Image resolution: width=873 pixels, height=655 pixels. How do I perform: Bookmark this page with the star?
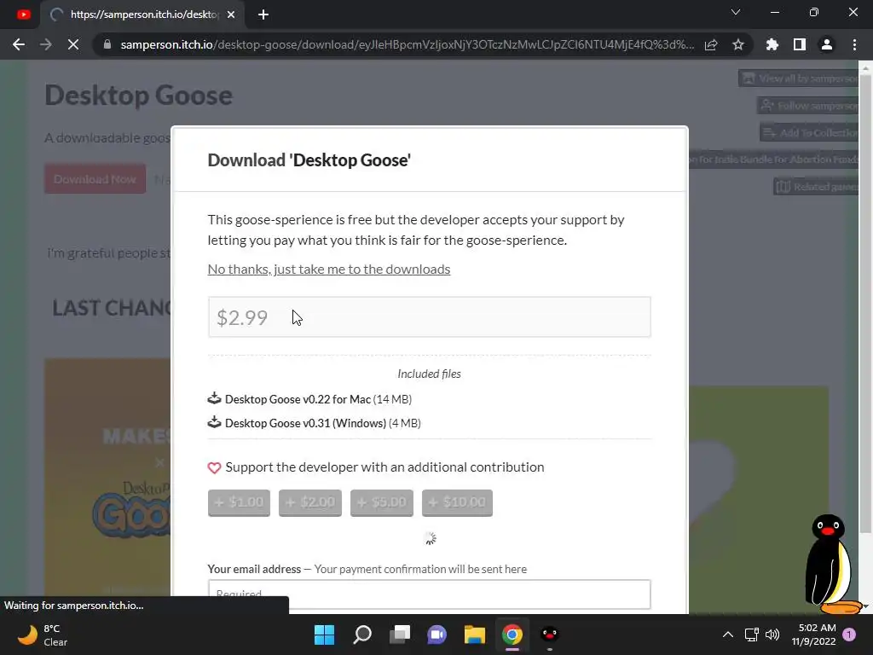pos(738,44)
